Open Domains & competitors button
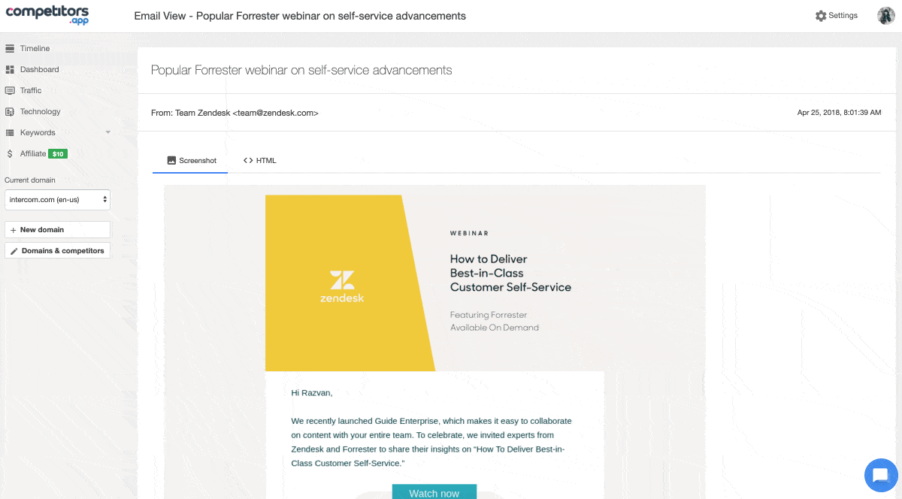The image size is (902, 499). point(58,250)
